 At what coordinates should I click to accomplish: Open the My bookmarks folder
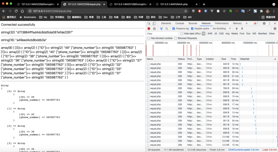[x=43, y=17]
